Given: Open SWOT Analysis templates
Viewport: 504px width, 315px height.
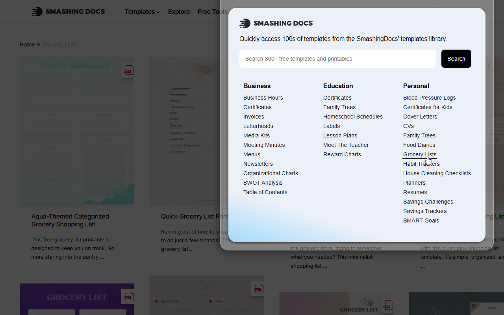Looking at the screenshot, I should coord(263,183).
